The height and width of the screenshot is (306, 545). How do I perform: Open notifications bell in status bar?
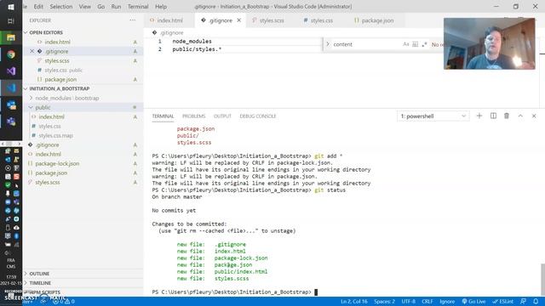(536, 302)
